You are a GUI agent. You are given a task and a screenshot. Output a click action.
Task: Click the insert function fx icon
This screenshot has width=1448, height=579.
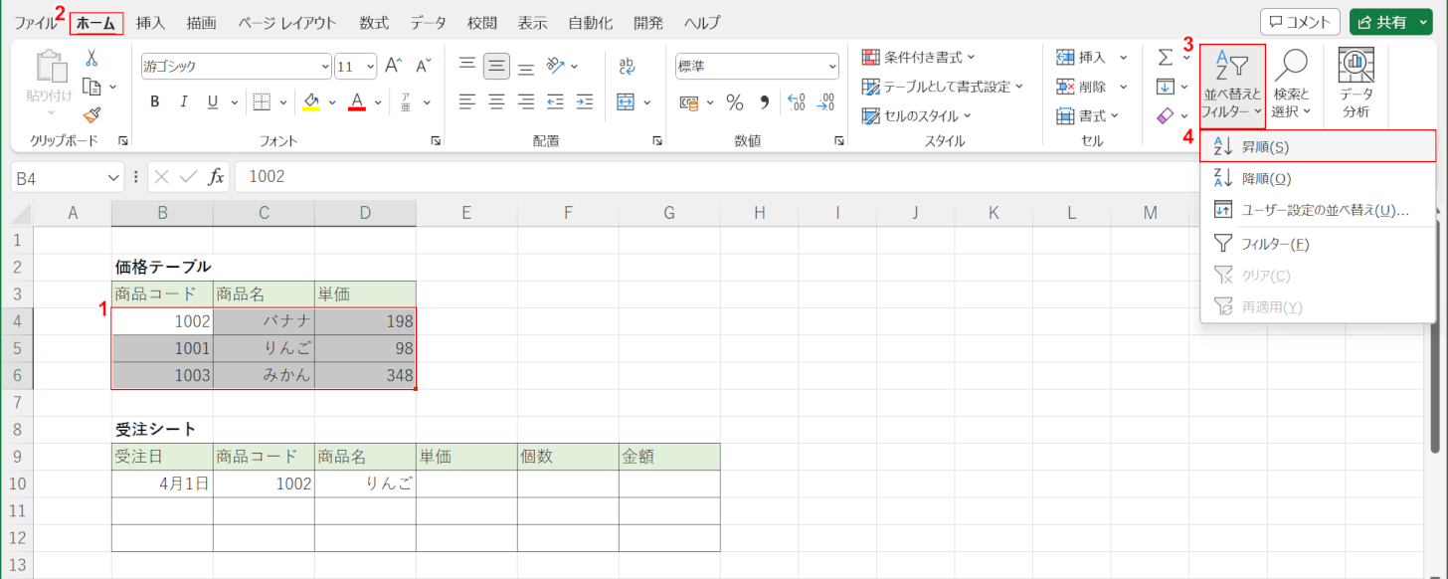[x=216, y=177]
